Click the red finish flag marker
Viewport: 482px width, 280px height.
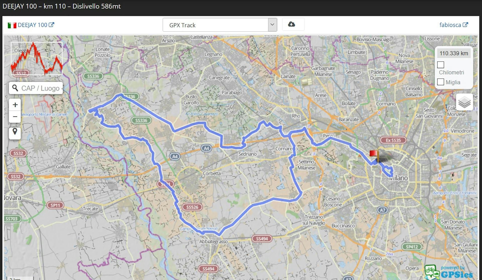374,154
